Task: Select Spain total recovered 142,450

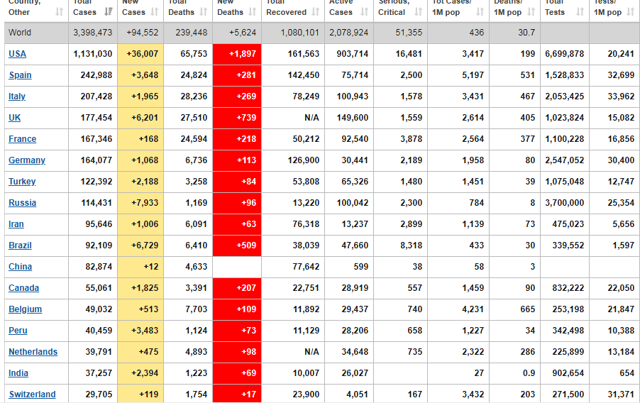Action: click(303, 75)
